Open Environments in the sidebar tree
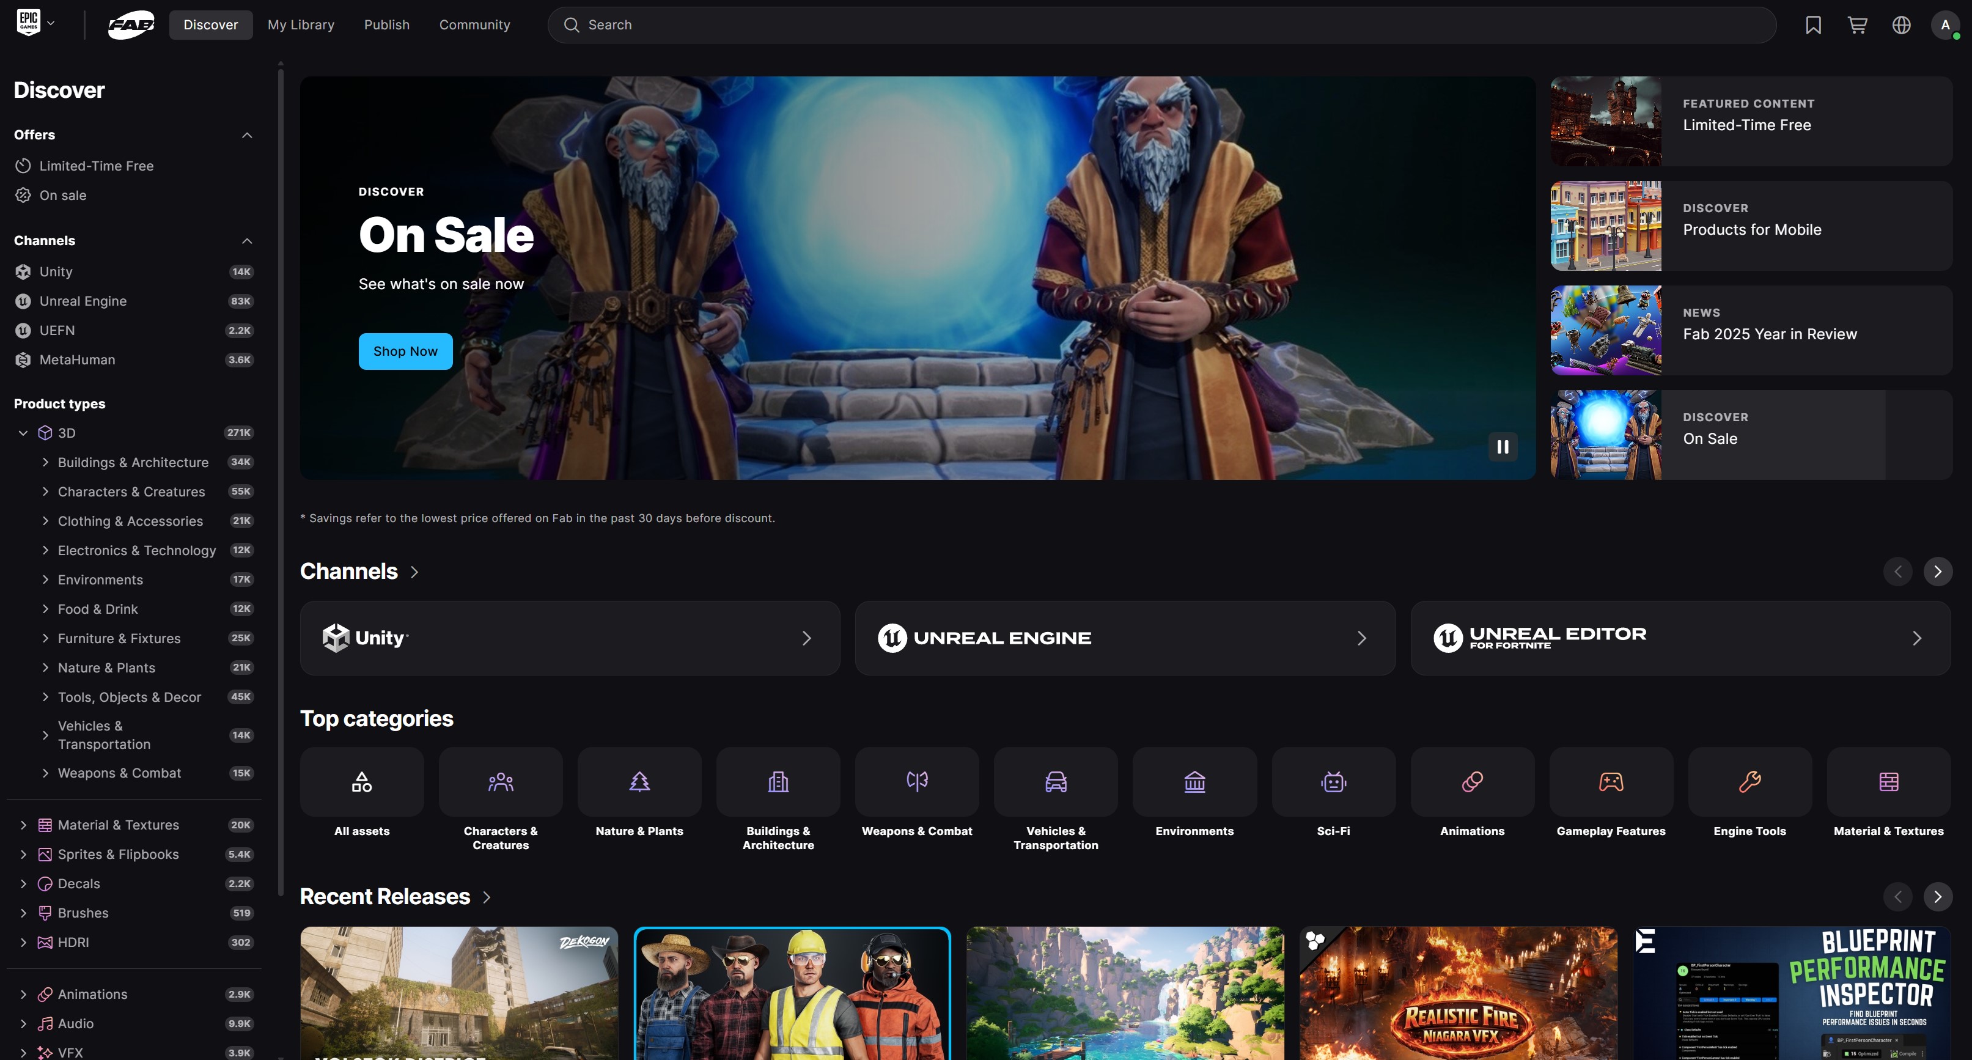This screenshot has height=1060, width=1972. click(100, 580)
